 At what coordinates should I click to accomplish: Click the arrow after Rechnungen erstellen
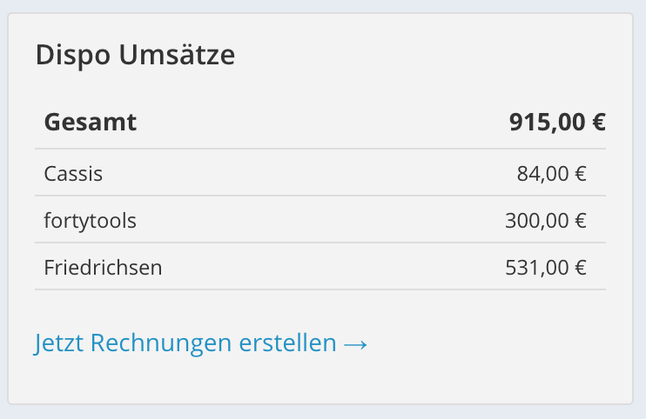[x=355, y=344]
